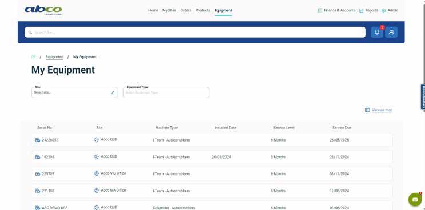Screen dimensions: 425x210
Task: Click service due date 28/11/2024
Action: tap(339, 157)
